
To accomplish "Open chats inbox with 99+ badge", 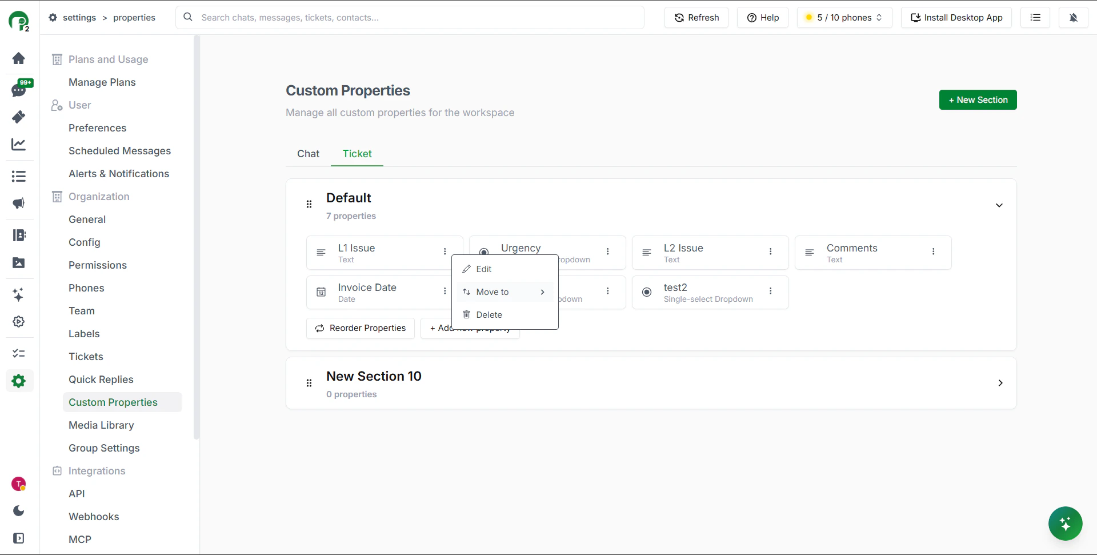I will point(19,90).
